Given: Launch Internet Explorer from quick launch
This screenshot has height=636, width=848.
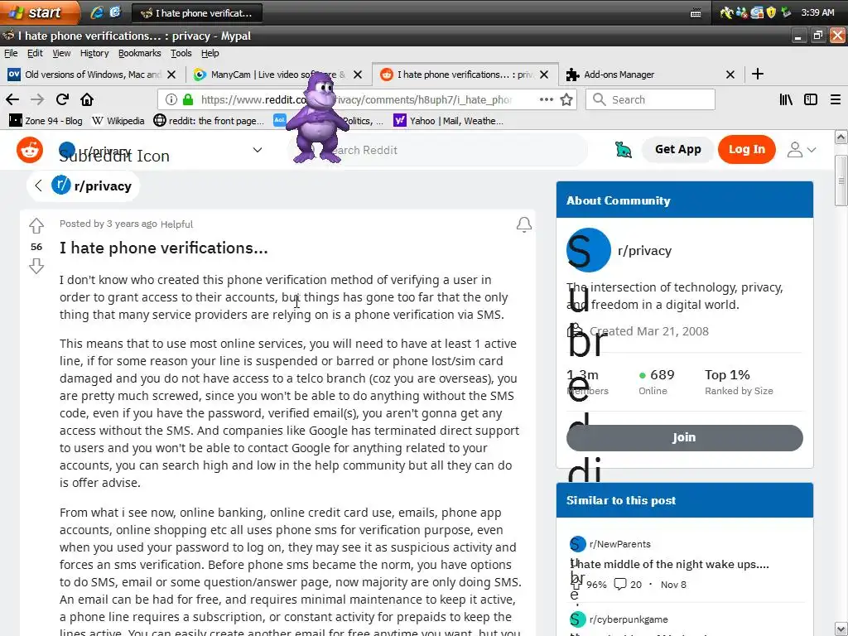Looking at the screenshot, I should 97,12.
